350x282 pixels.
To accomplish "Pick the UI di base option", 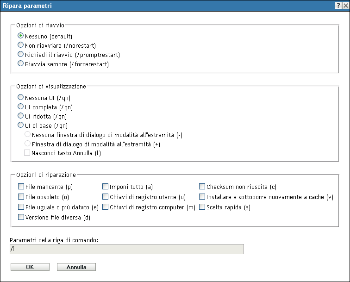I will [20, 125].
